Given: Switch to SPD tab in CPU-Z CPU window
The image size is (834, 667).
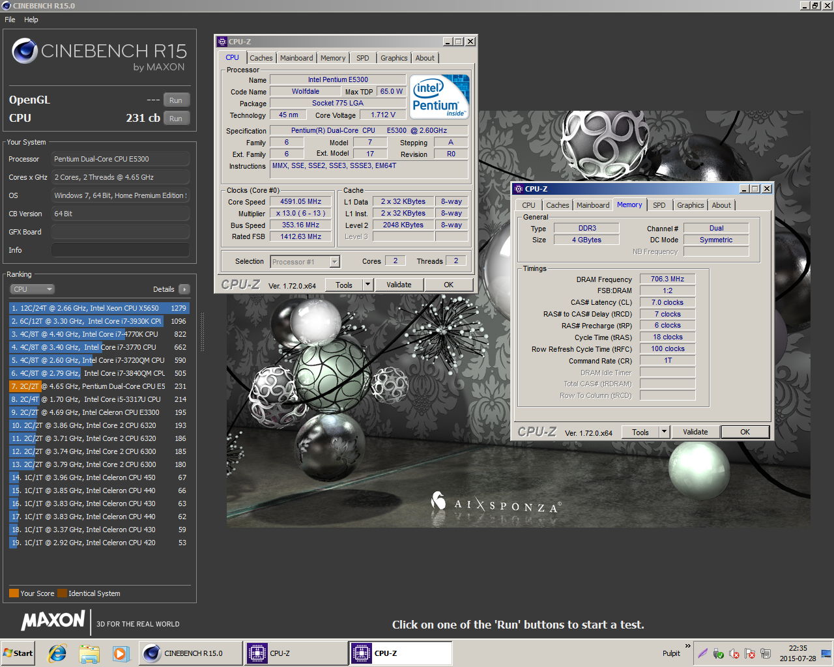Looking at the screenshot, I should click(363, 58).
